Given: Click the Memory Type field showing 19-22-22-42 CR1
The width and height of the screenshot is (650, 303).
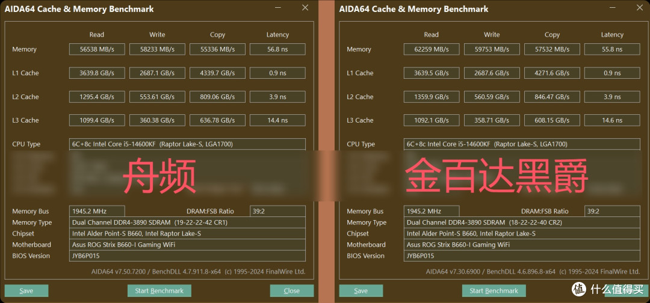Looking at the screenshot, I should pyautogui.click(x=187, y=222).
